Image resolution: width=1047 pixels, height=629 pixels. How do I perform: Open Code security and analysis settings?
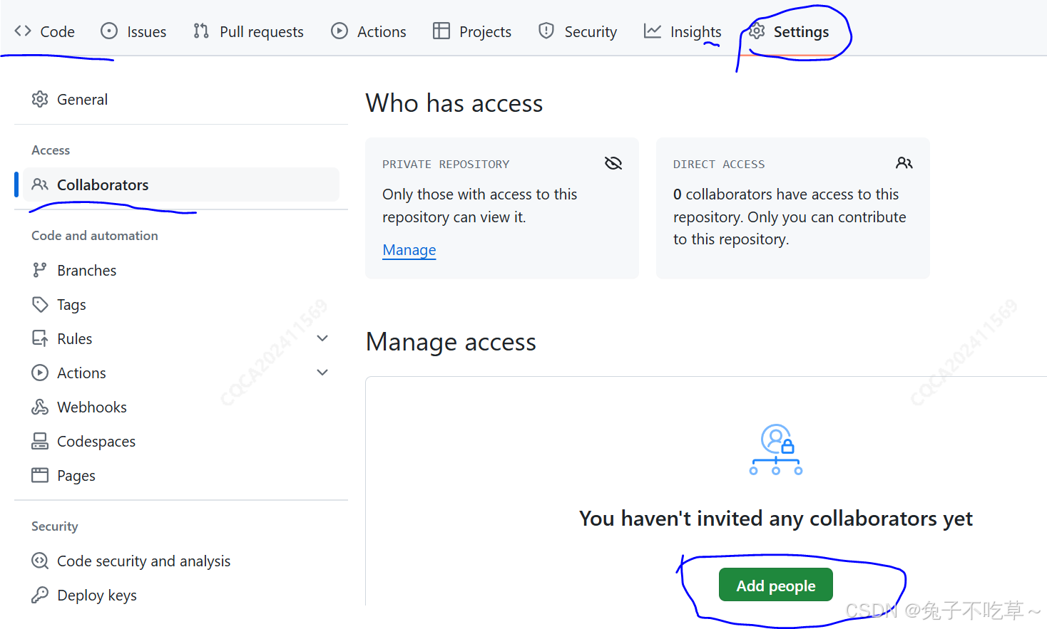coord(143,561)
